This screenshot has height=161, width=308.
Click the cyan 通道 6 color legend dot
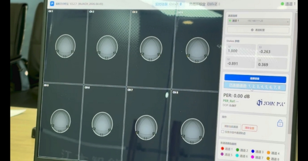237,155
